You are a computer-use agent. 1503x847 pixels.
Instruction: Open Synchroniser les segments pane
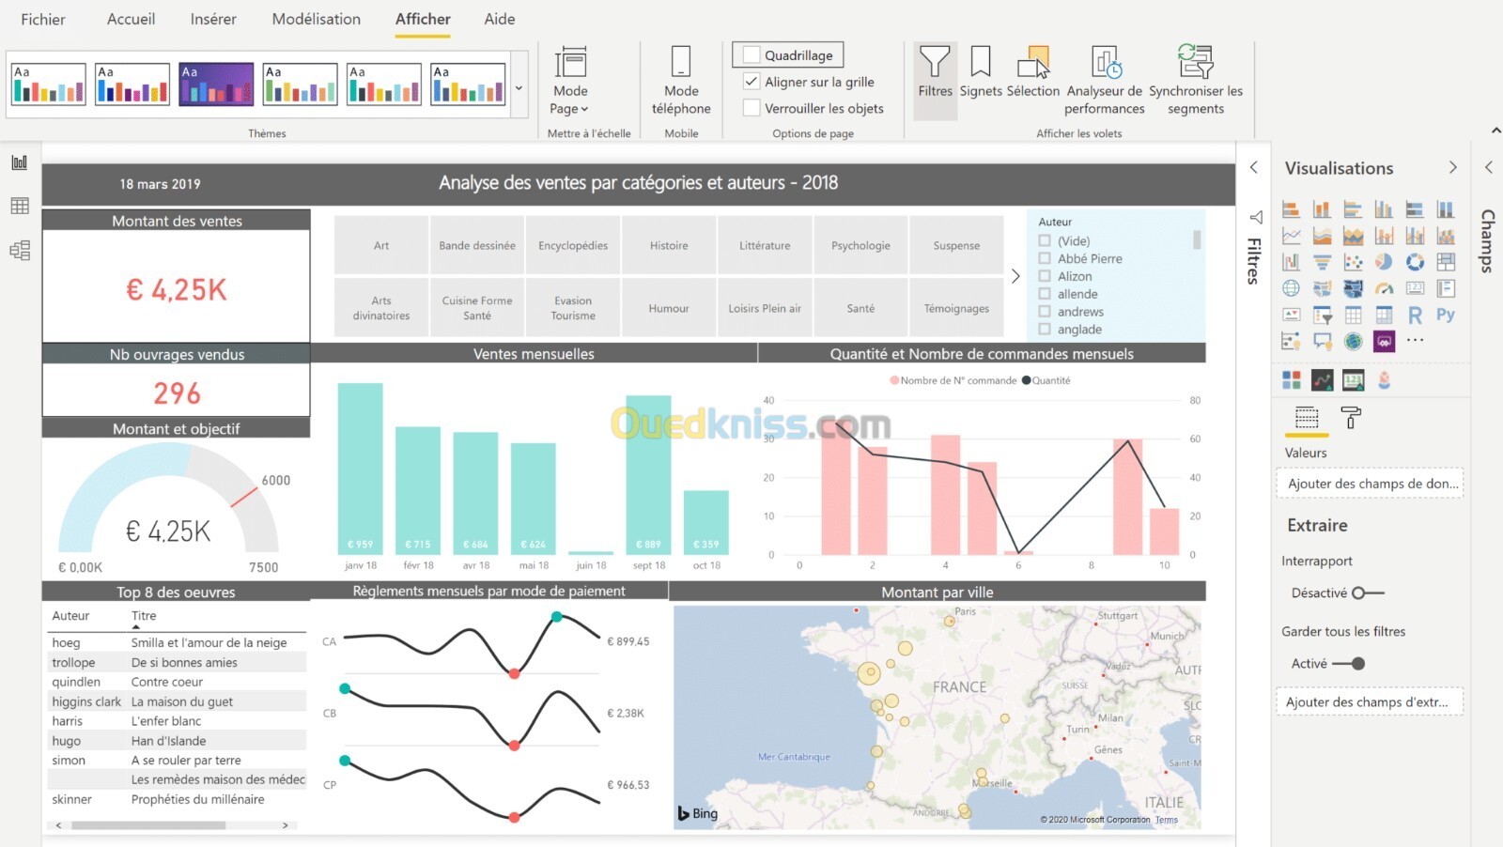[1196, 81]
